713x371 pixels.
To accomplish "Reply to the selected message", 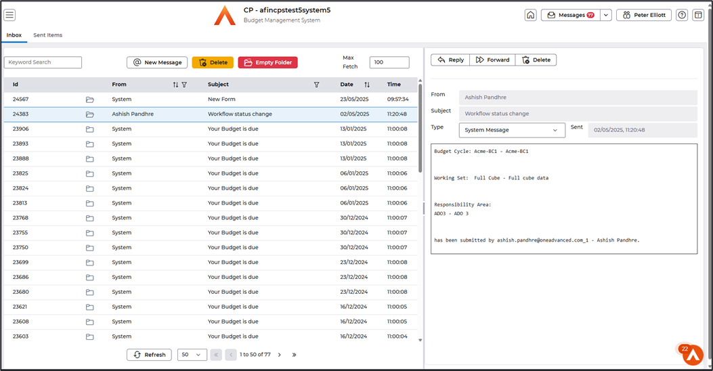I will point(450,60).
